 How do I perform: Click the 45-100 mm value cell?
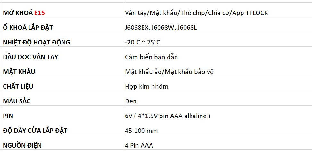click(142, 131)
